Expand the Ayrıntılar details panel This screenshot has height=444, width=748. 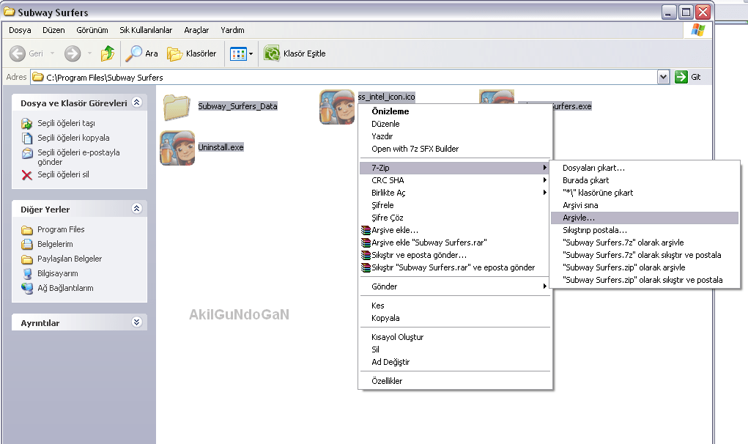[x=136, y=322]
